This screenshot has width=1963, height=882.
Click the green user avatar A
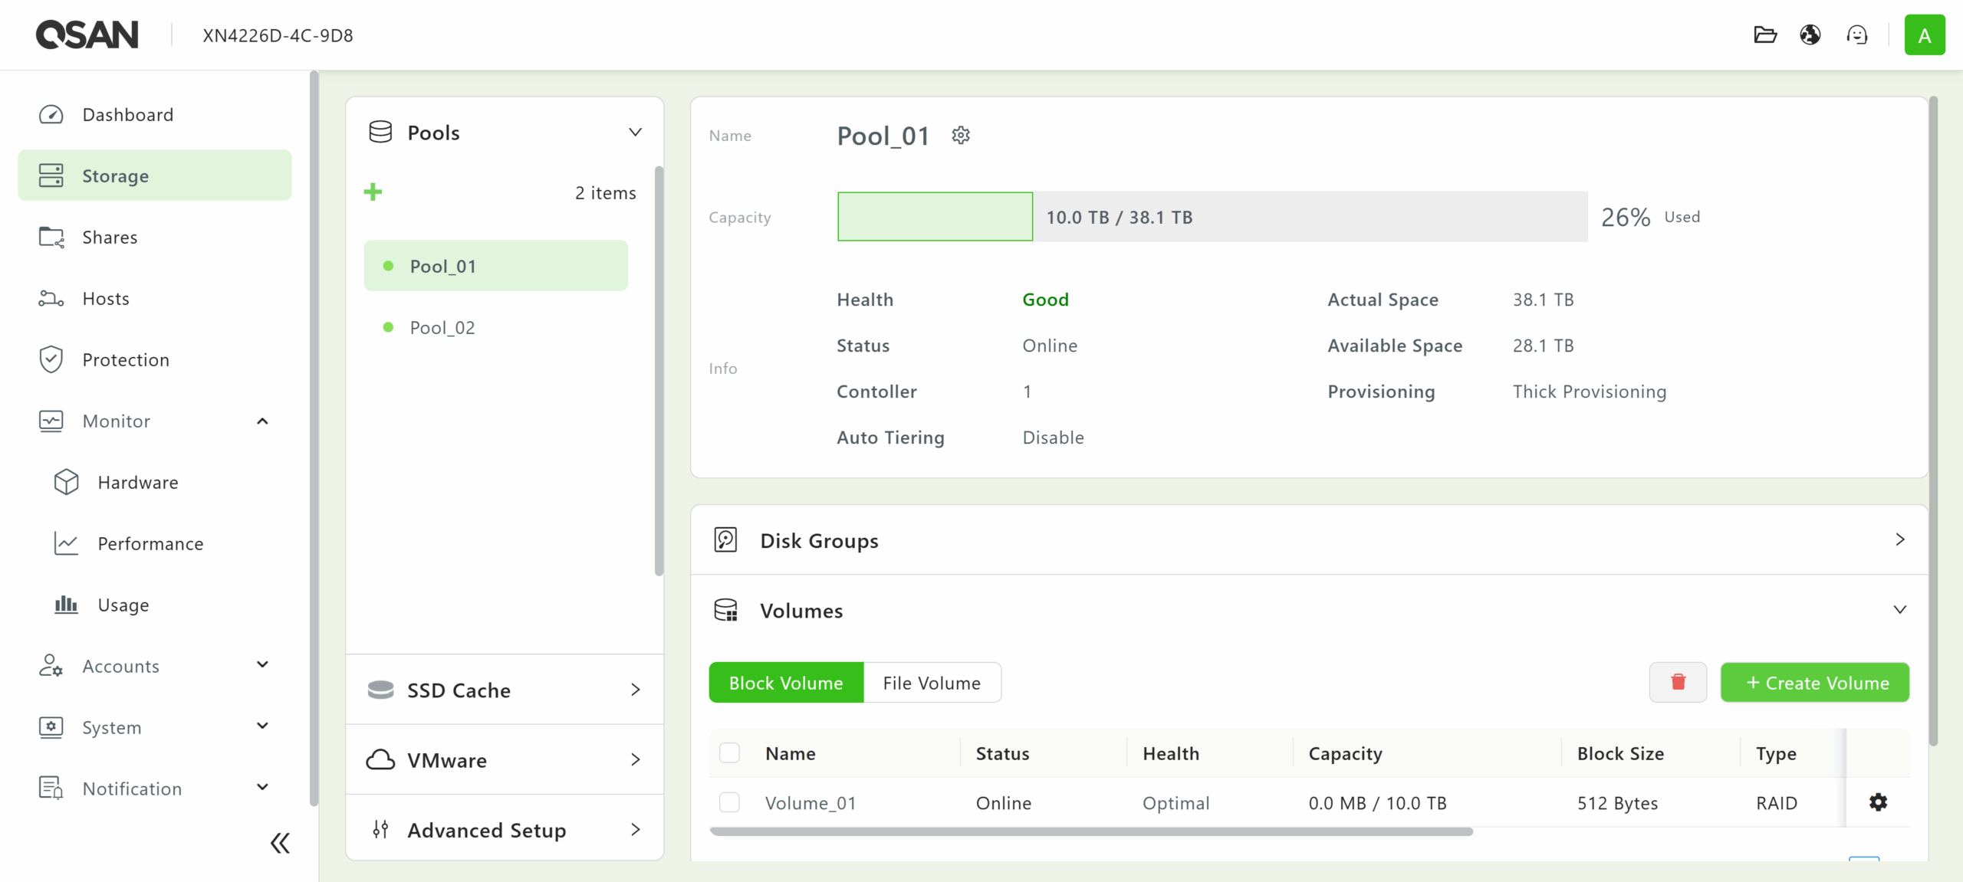(x=1924, y=35)
